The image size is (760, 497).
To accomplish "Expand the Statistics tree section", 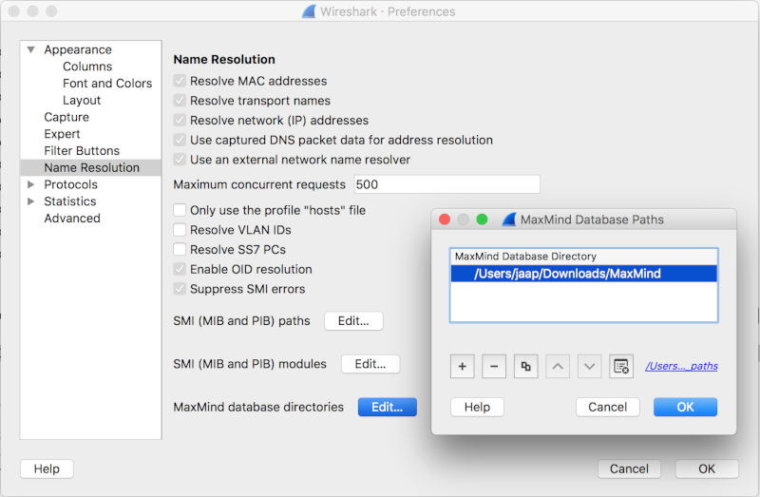I will 31,201.
